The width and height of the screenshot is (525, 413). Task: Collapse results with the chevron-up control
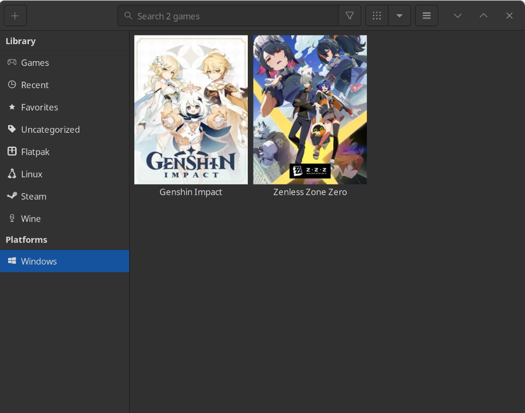point(483,15)
